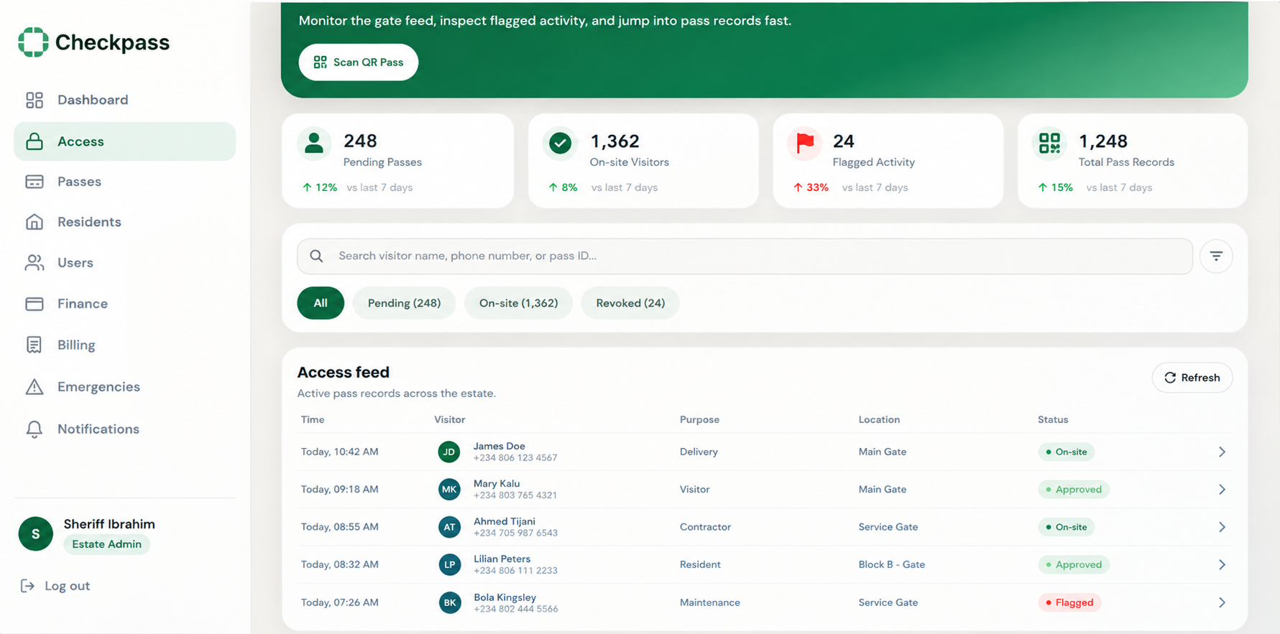Click the JD avatar for James Doe
Screen dimensions: 1280x634
click(x=449, y=452)
